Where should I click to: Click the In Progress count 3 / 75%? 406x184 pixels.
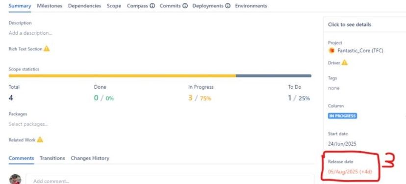(x=200, y=98)
